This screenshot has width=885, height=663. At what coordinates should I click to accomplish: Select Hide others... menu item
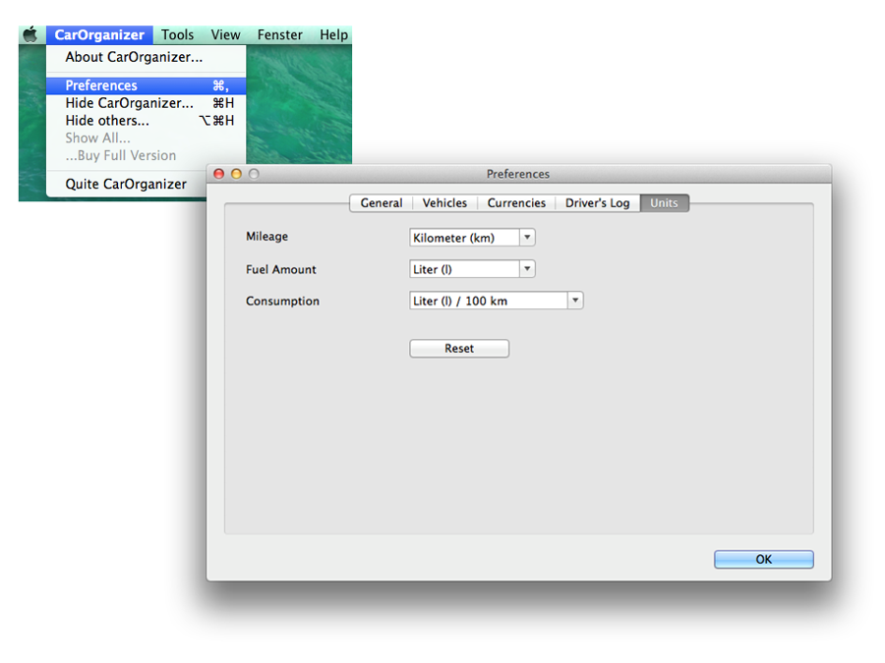pos(107,121)
